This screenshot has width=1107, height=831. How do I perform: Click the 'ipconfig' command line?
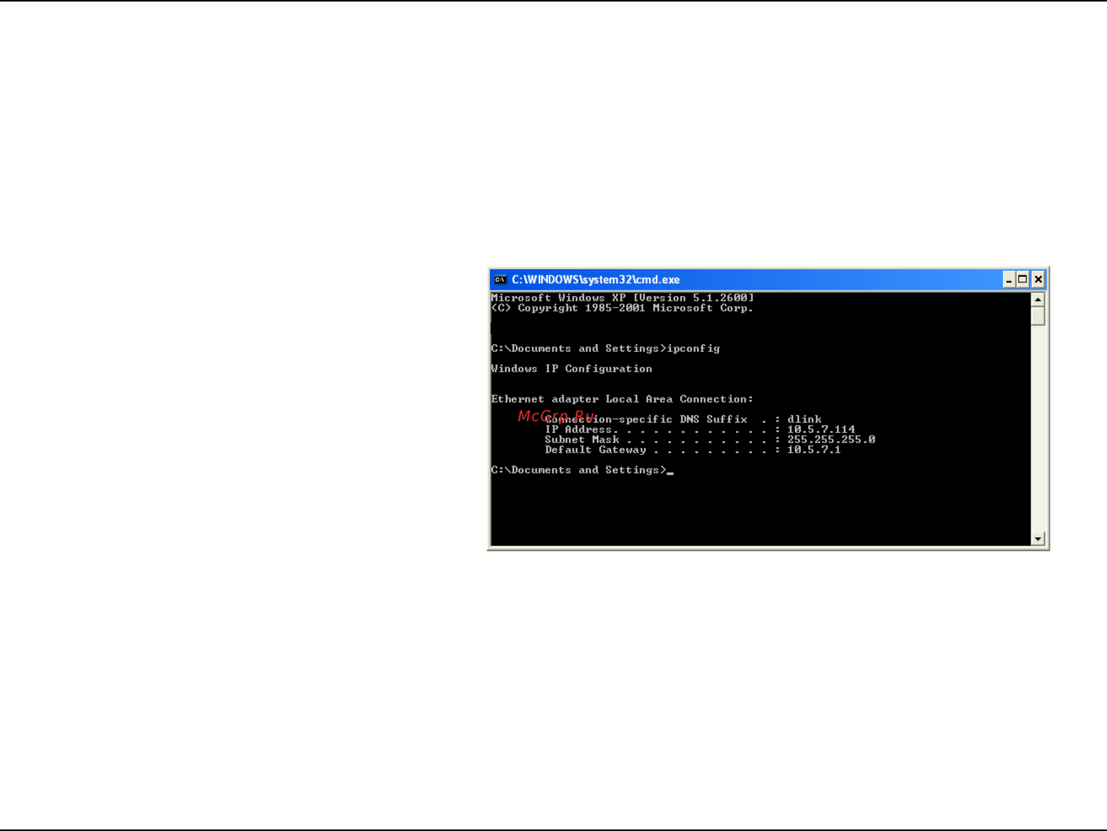[605, 349]
